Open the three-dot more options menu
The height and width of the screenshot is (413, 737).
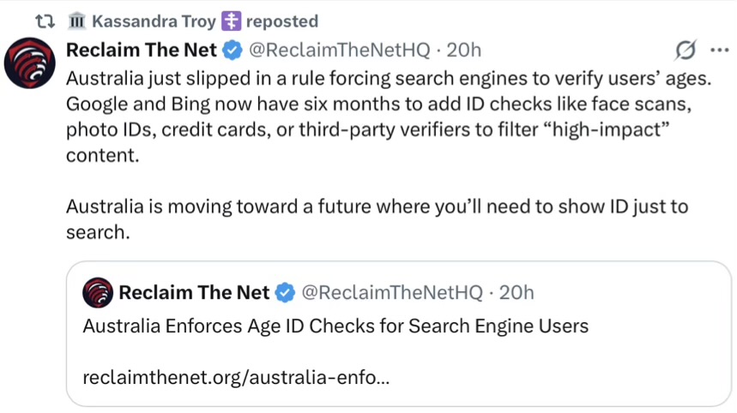720,51
